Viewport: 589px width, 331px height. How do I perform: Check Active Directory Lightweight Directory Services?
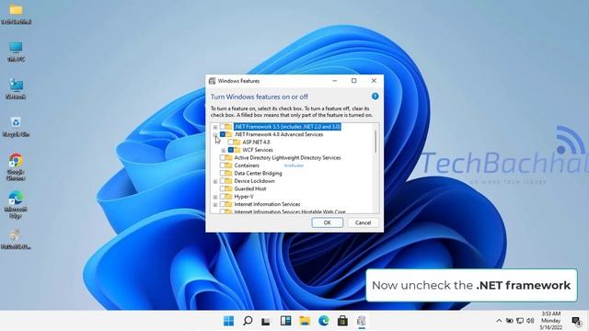pos(223,157)
